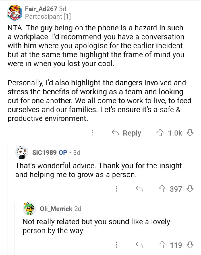Open more options for SiC1989's comment
The height and width of the screenshot is (255, 201).
[117, 189]
